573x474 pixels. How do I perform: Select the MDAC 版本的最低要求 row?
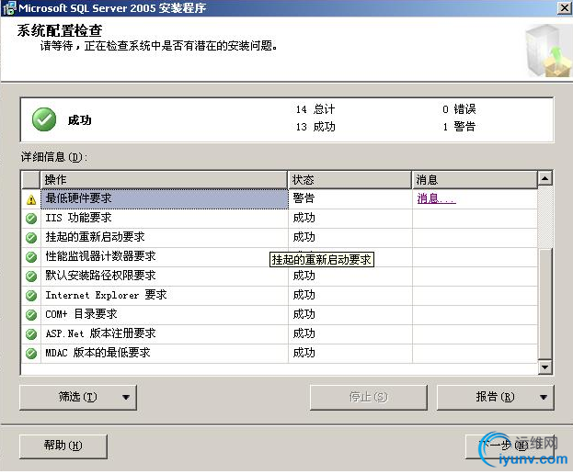(280, 354)
